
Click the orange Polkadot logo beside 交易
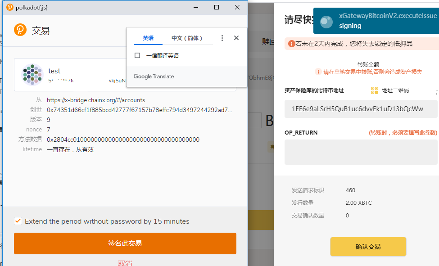pos(20,30)
